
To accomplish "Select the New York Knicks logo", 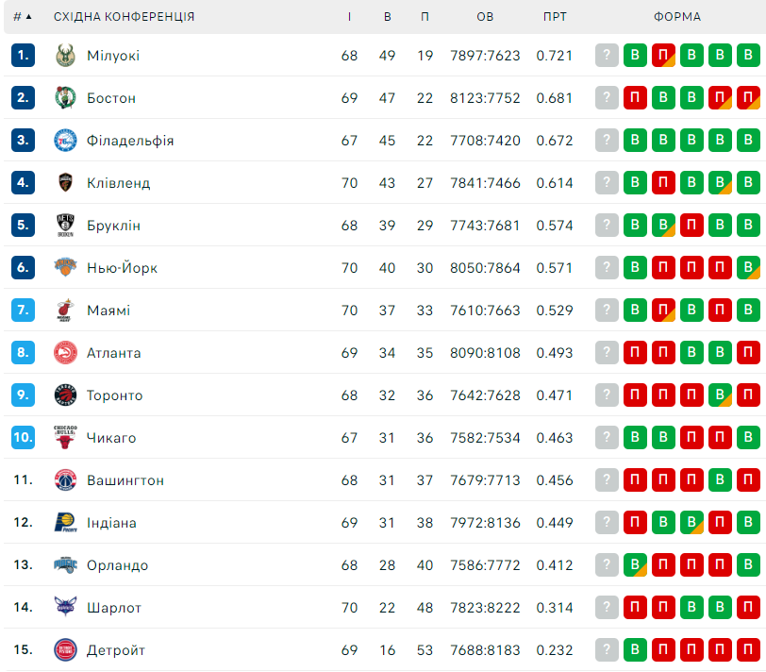I will [x=65, y=267].
